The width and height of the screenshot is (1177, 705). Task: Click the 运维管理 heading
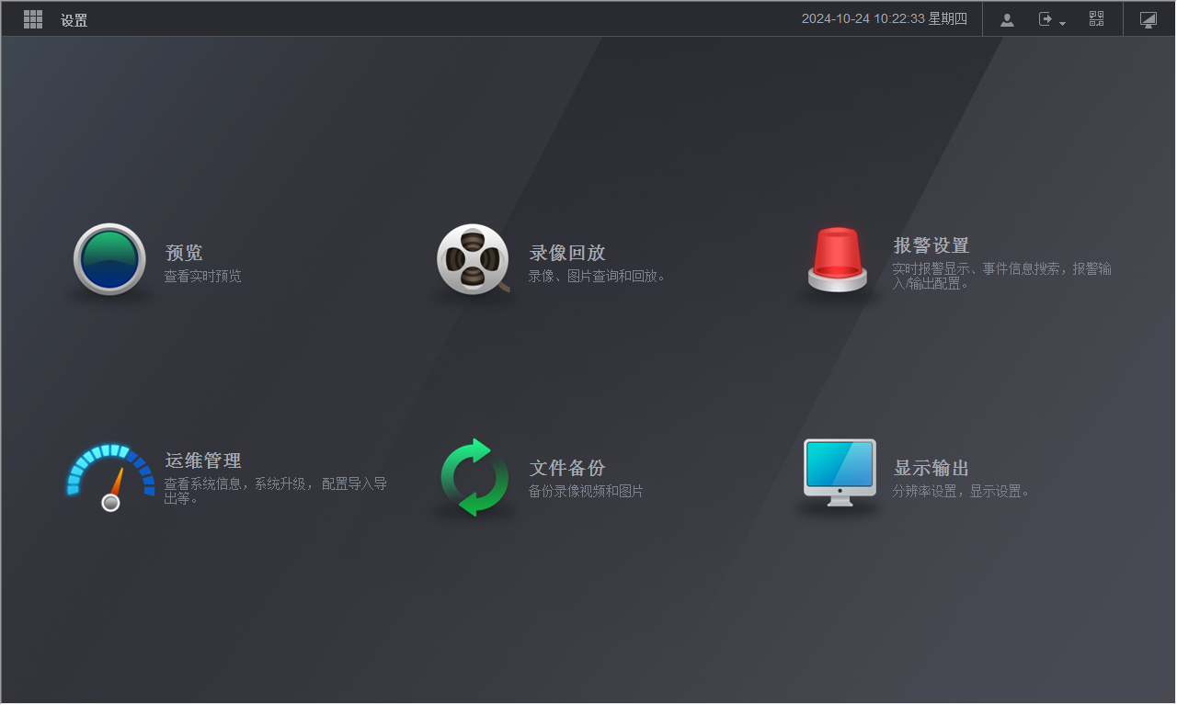point(203,461)
